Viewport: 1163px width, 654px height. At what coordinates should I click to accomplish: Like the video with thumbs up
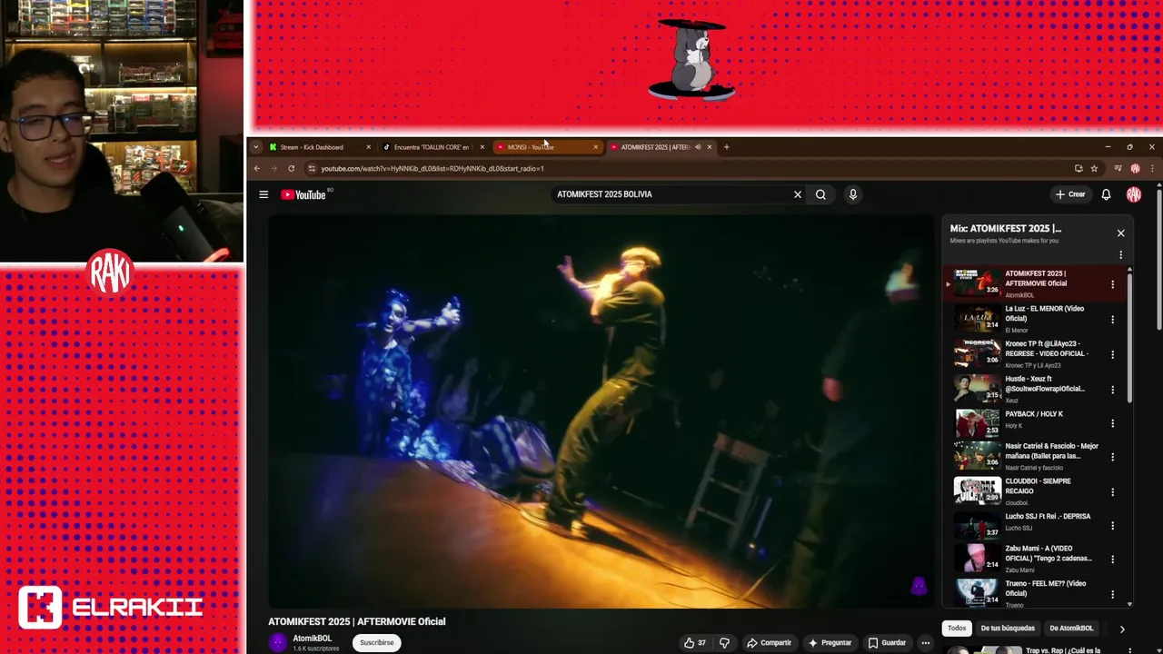pyautogui.click(x=695, y=643)
